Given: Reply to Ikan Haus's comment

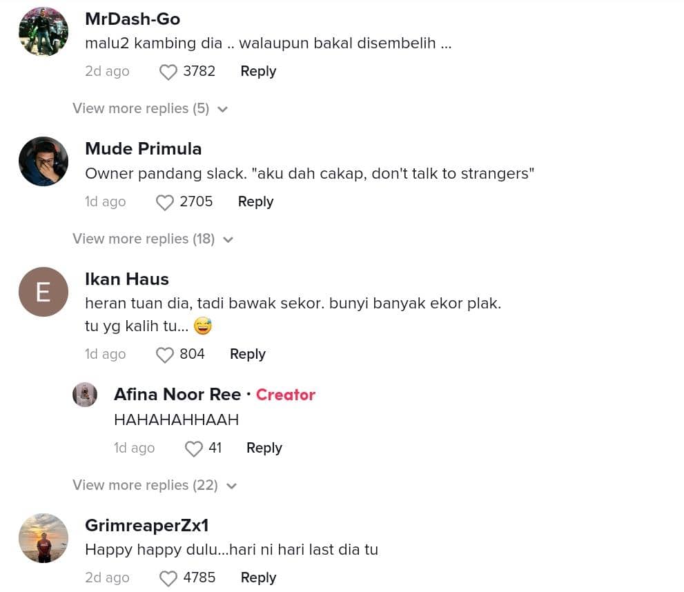Looking at the screenshot, I should [247, 355].
